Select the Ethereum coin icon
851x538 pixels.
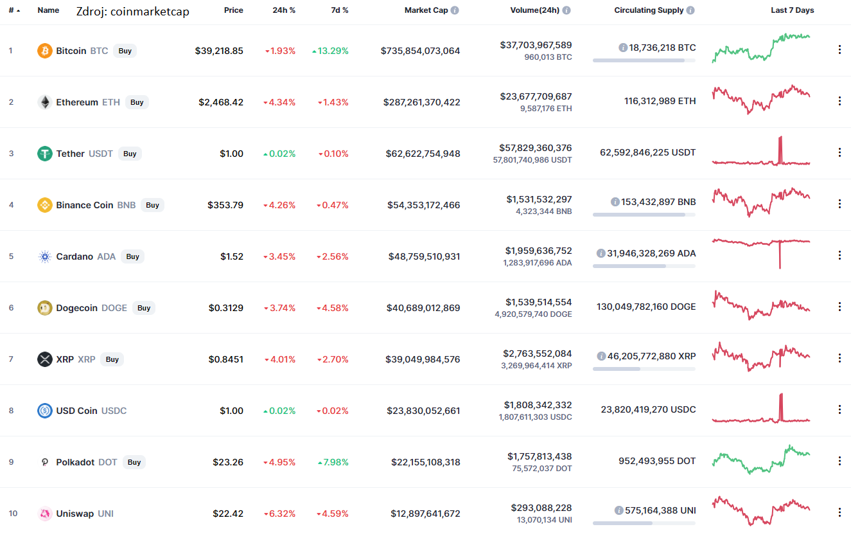pyautogui.click(x=44, y=102)
